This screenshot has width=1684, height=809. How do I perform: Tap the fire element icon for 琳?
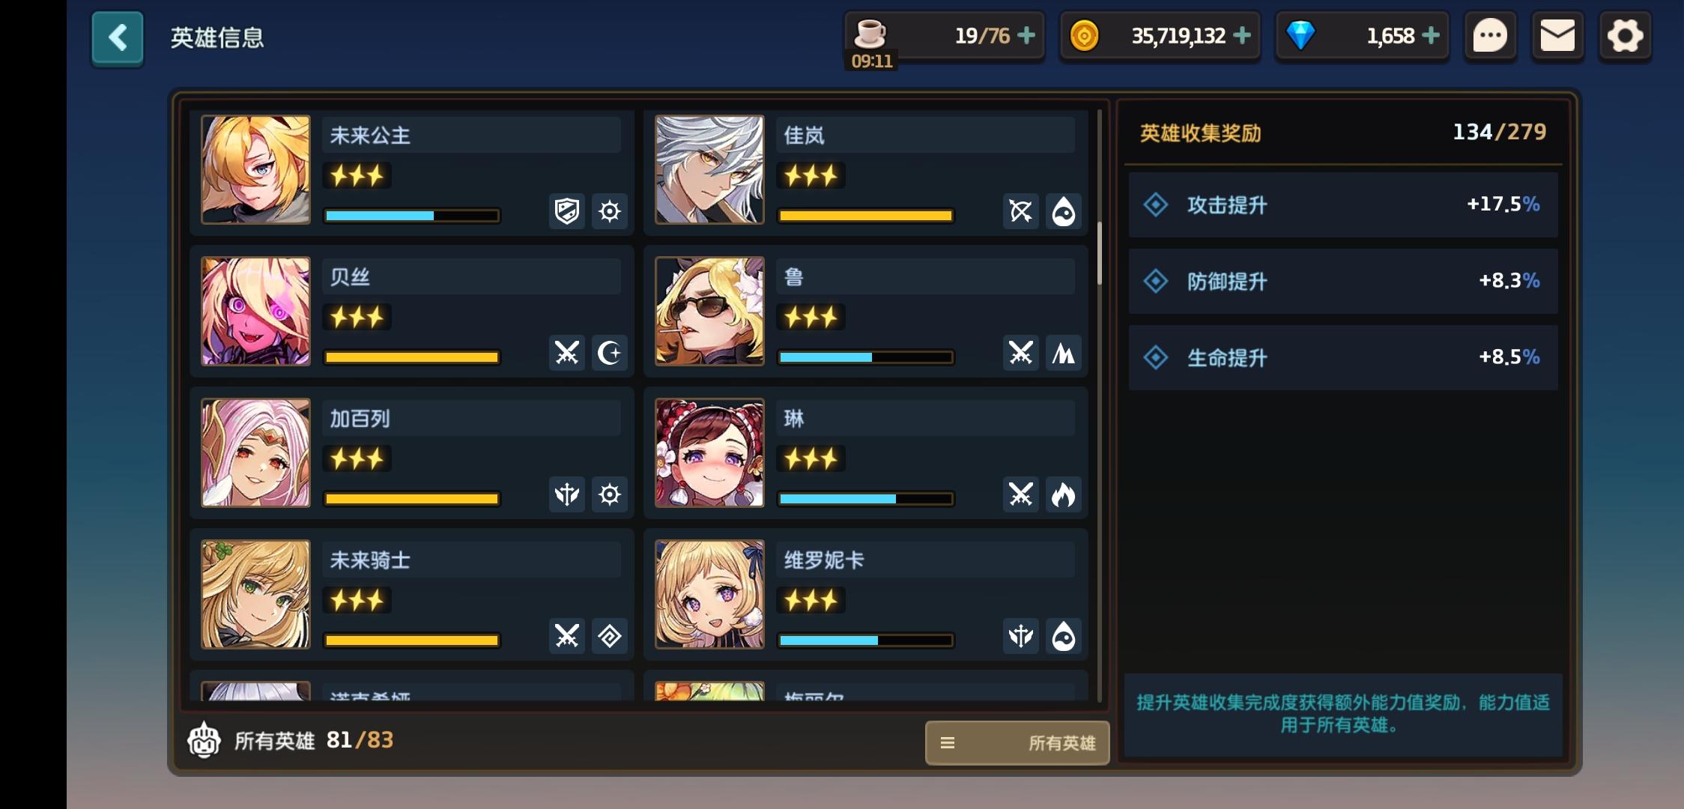click(1064, 494)
